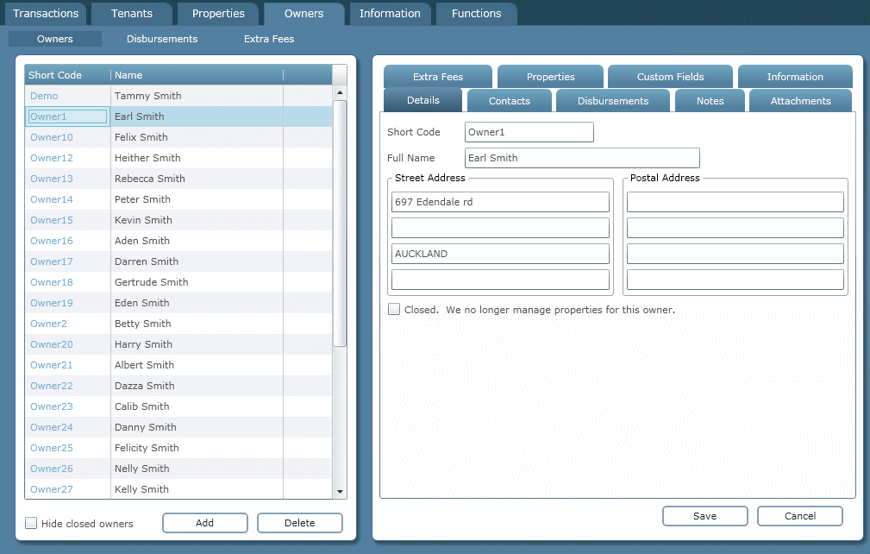Open Properties tab in owner detail panel
This screenshot has height=554, width=870.
coord(550,77)
